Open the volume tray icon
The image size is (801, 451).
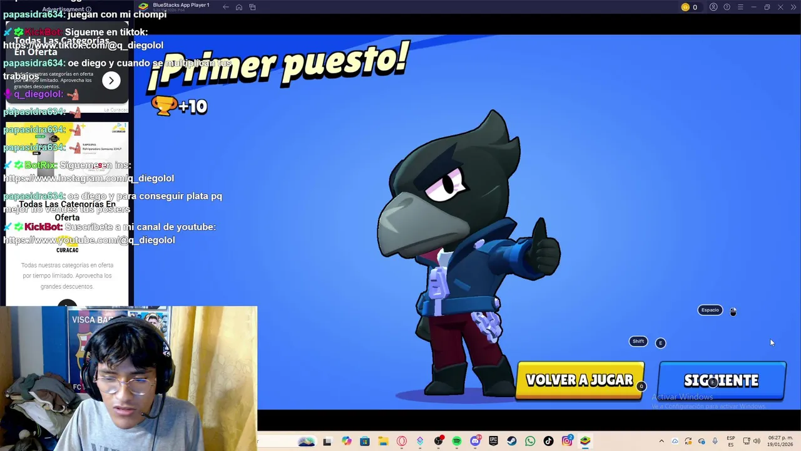(757, 442)
